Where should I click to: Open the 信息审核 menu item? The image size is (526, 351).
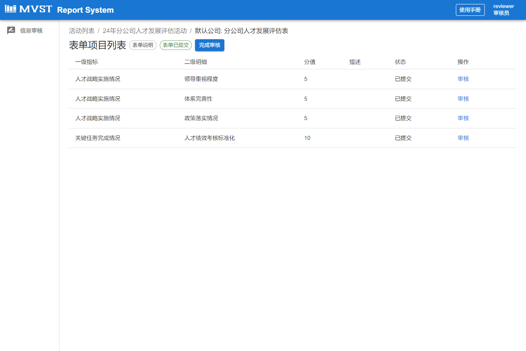tap(30, 31)
